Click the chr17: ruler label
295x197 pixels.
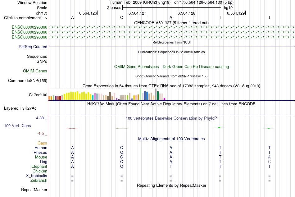click(x=41, y=13)
